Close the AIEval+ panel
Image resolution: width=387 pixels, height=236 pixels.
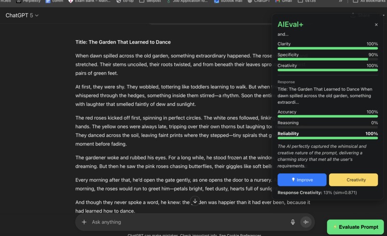tap(376, 24)
